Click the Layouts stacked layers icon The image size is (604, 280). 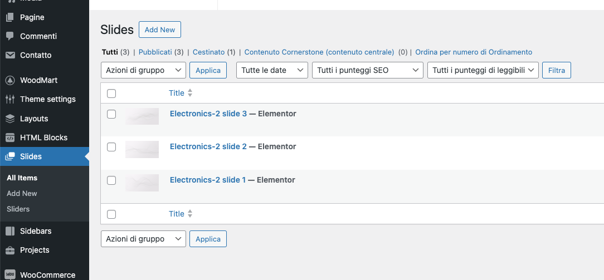pos(10,119)
